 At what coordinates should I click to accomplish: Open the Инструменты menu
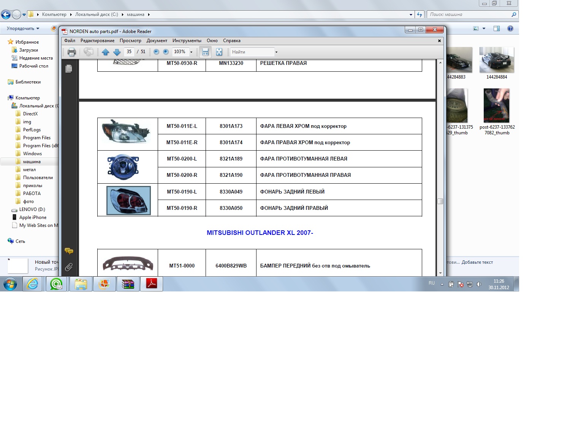point(187,41)
